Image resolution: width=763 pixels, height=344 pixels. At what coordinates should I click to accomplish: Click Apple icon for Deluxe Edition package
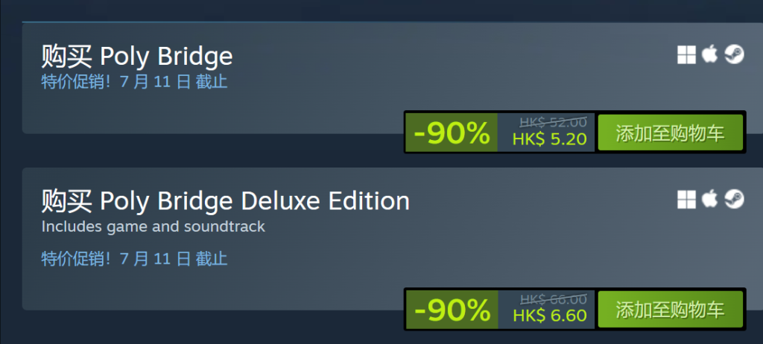[x=709, y=199]
